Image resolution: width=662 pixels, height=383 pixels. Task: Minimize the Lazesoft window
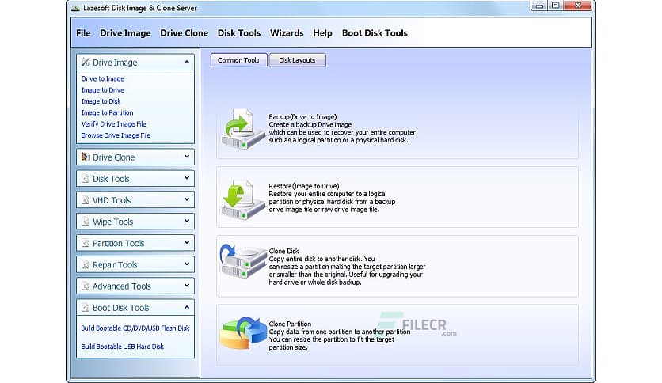(539, 6)
